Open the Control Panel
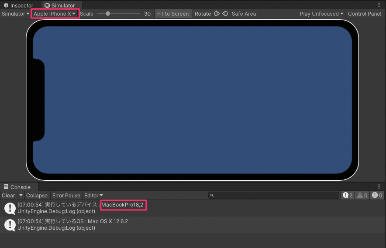Viewport: 386px width, 248px height. click(365, 14)
